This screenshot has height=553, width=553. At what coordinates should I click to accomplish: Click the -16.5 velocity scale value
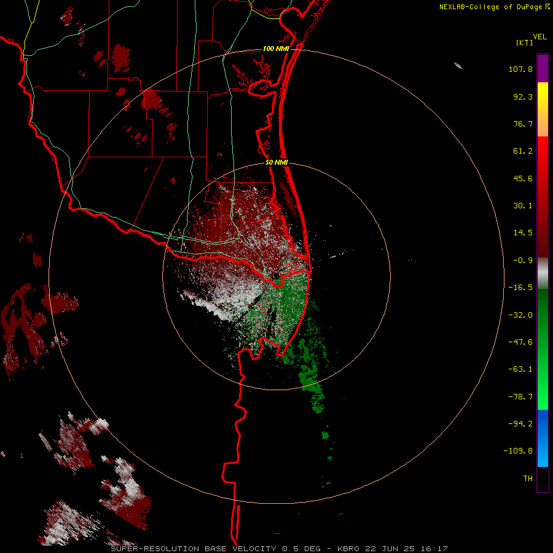520,288
